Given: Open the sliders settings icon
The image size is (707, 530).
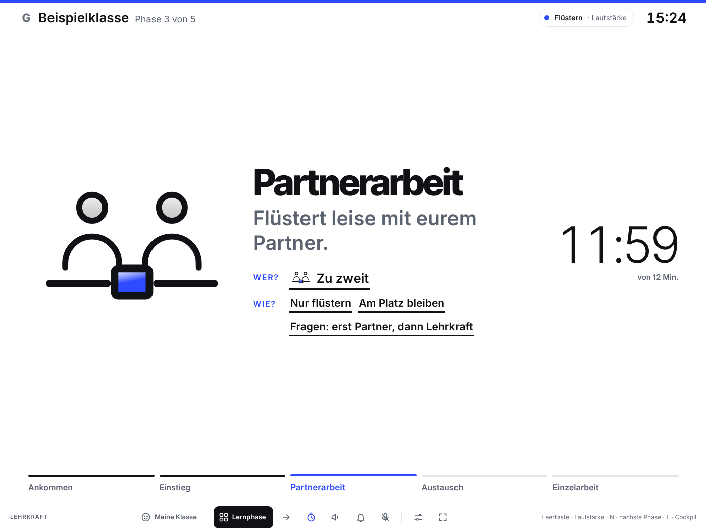Looking at the screenshot, I should (x=418, y=517).
